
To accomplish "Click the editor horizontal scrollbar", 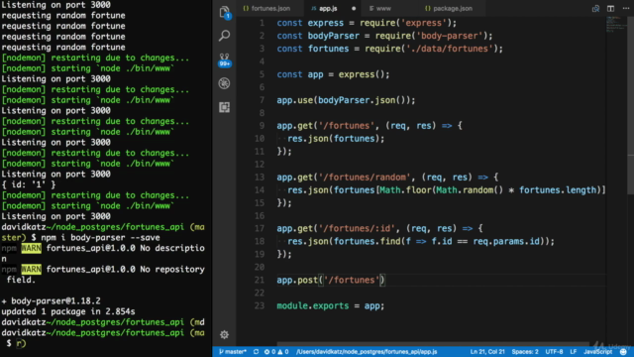I will 433,344.
